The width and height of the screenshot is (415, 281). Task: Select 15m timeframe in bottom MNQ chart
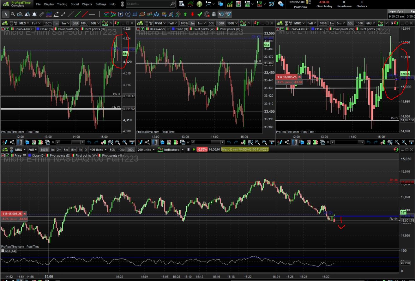[73, 149]
